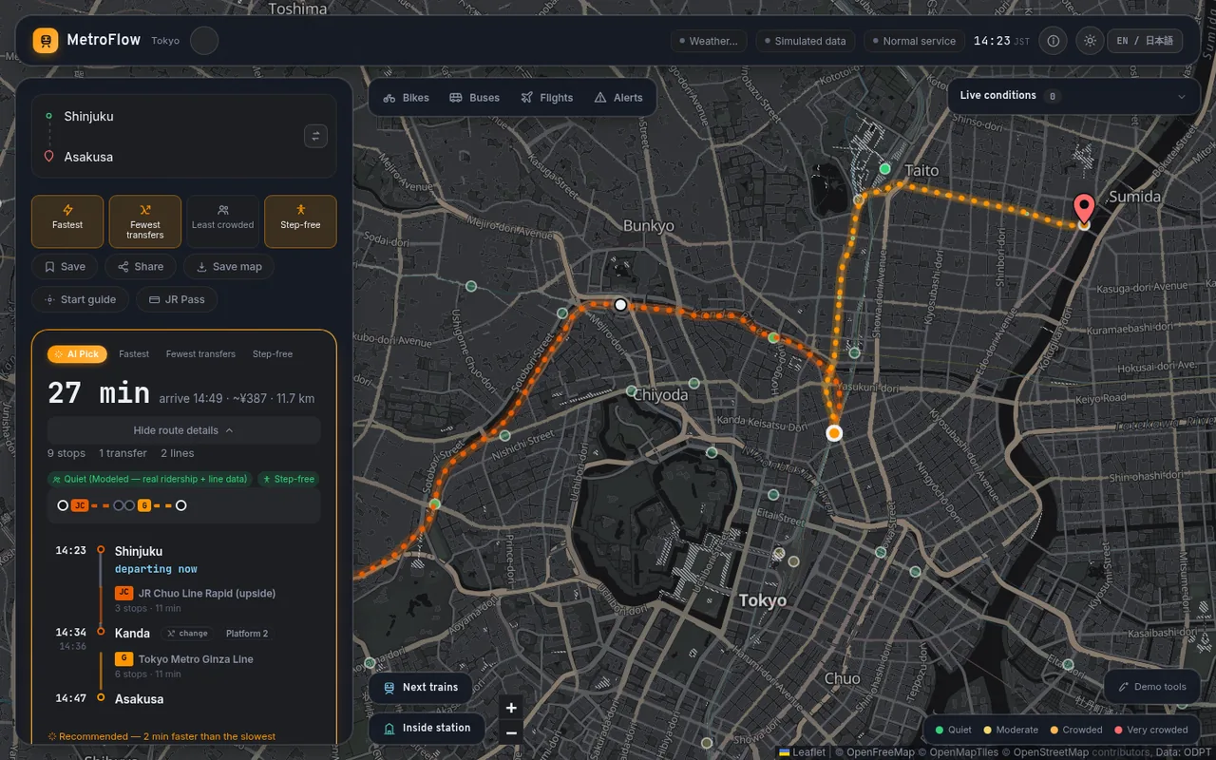The width and height of the screenshot is (1216, 760).
Task: Show Buses layer on map
Action: coord(474,98)
